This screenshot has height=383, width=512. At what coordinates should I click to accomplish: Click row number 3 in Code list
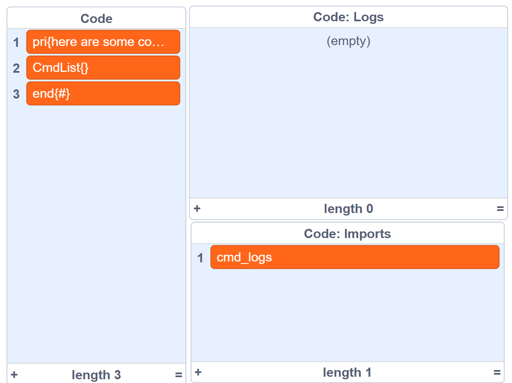tap(16, 94)
